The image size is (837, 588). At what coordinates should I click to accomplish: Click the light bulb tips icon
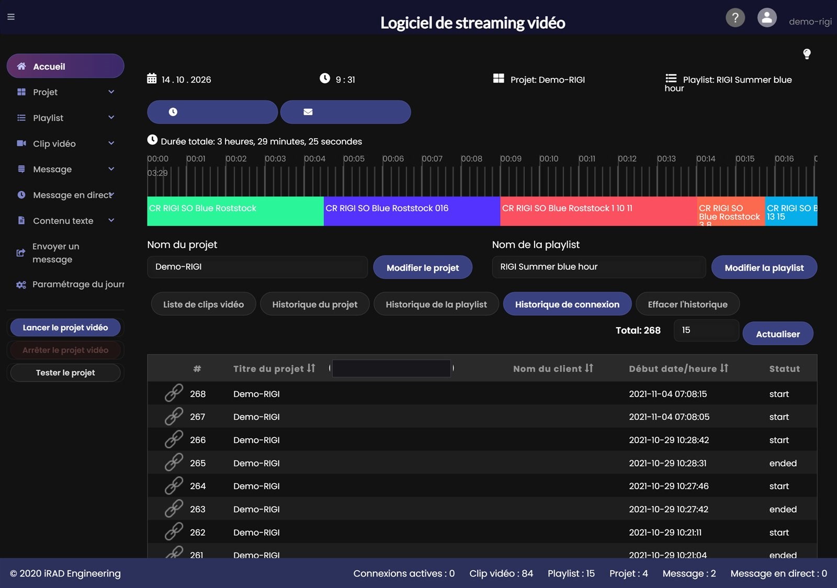[x=807, y=54]
